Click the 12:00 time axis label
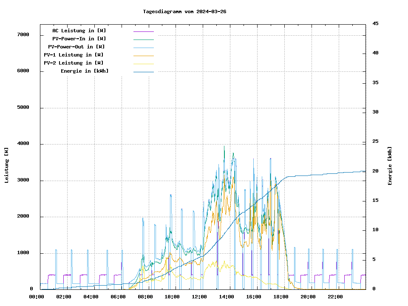The width and height of the screenshot is (408, 306). [x=199, y=297]
